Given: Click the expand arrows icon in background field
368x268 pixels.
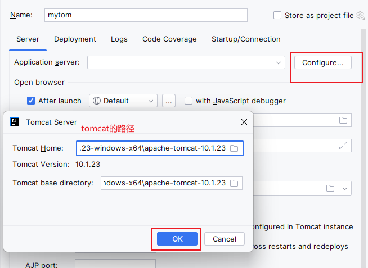Looking at the screenshot, I should point(343,146).
